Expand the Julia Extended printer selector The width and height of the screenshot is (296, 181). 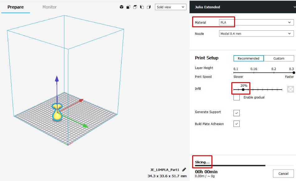coord(243,7)
